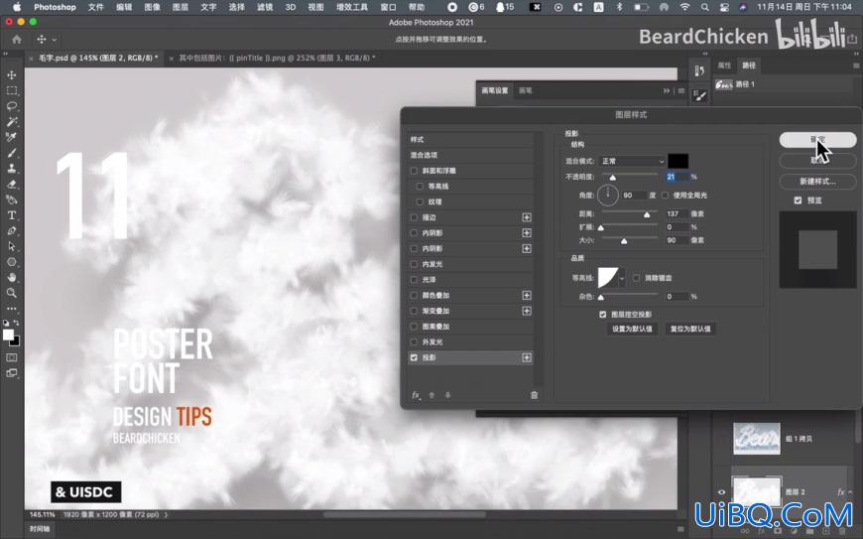
Task: Move effect down with arrow icon
Action: [x=448, y=395]
